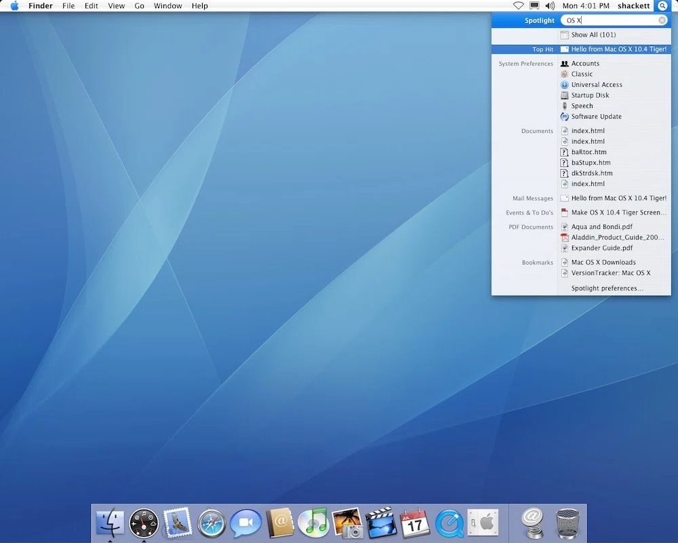Click the @ spring website icon in Dock

[533, 523]
